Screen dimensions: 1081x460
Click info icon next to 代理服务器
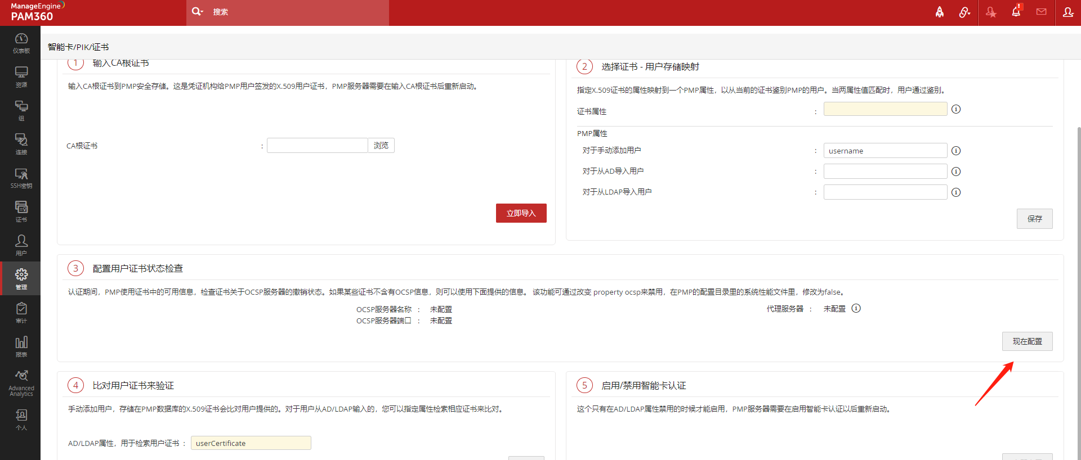coord(856,308)
